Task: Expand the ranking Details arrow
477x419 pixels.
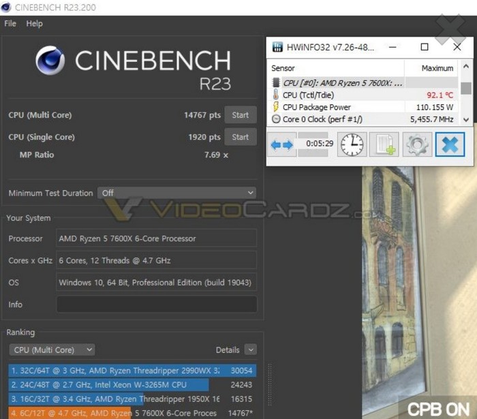Action: 251,350
